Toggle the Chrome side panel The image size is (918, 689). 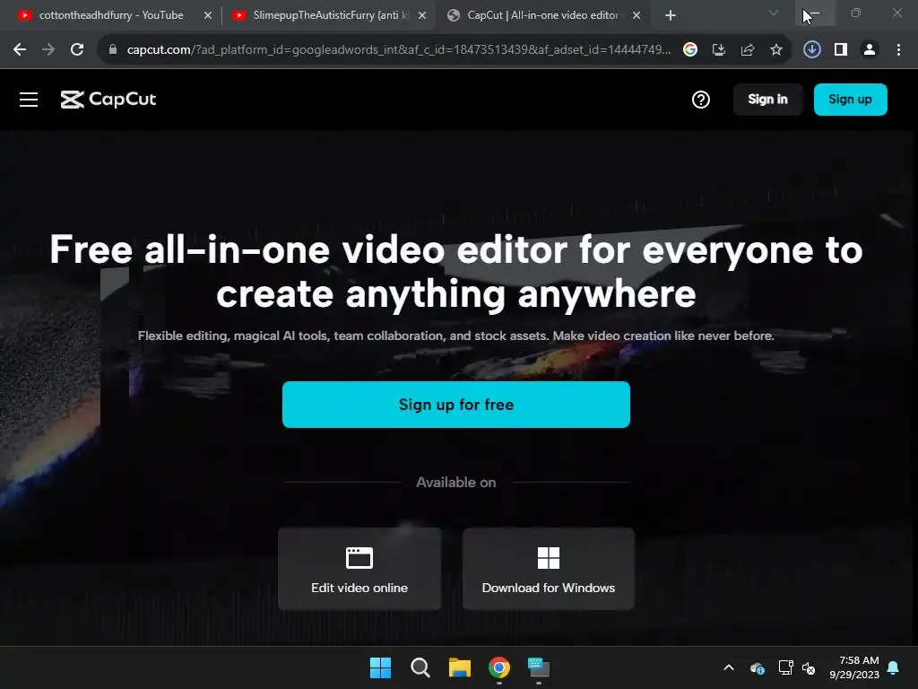pyautogui.click(x=841, y=50)
